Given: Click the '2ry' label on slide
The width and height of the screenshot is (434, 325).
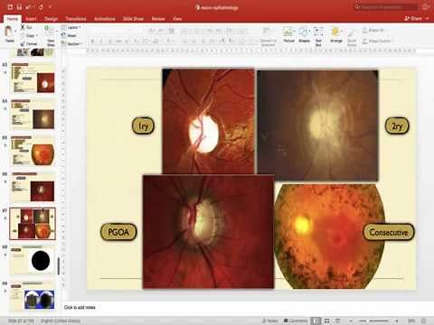Looking at the screenshot, I should tap(397, 125).
